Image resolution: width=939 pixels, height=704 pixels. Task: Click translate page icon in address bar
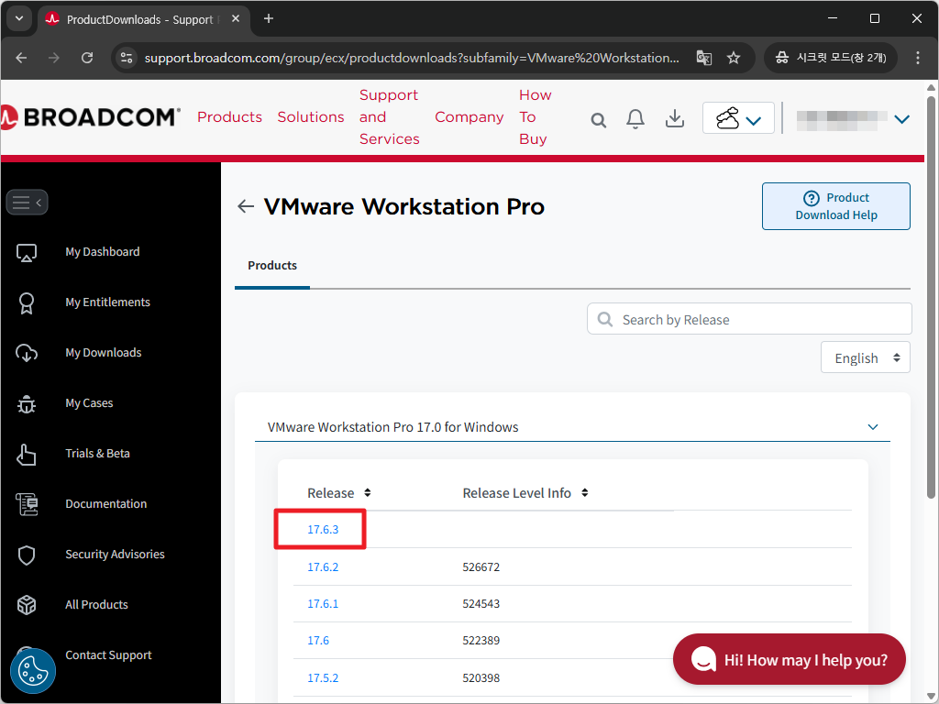coord(704,58)
